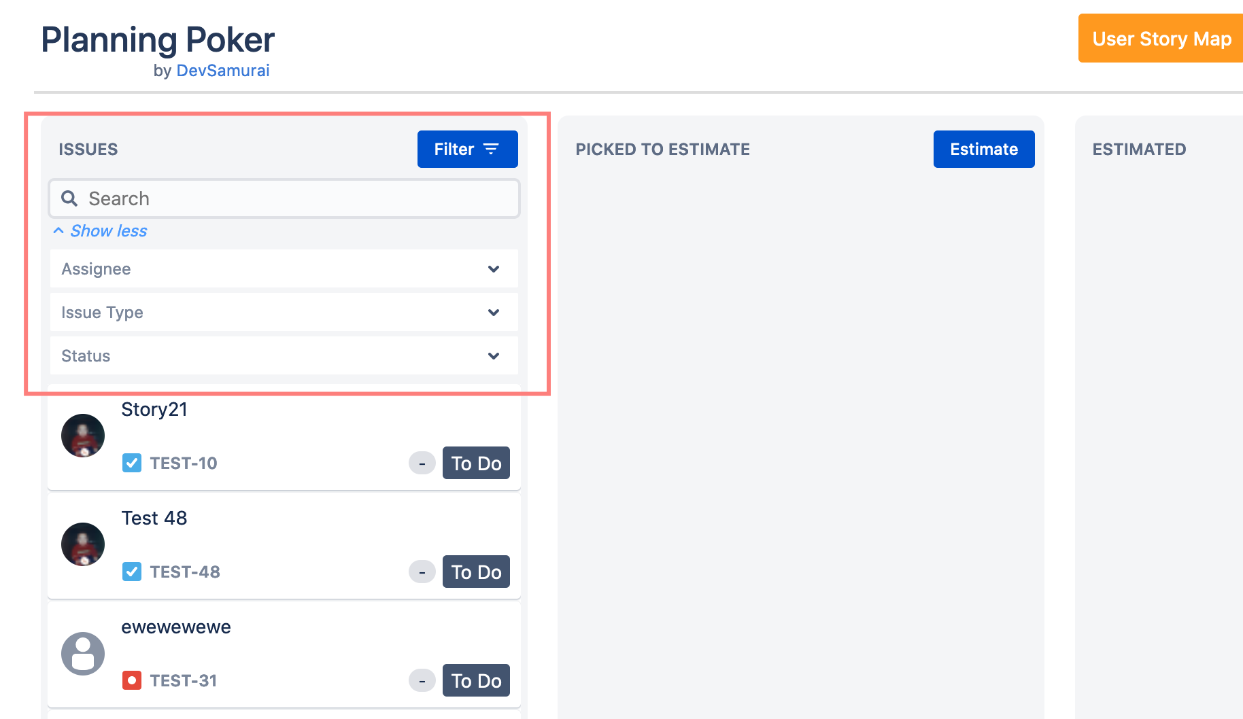This screenshot has width=1243, height=719.
Task: Click the TEST-10 task type icon
Action: click(x=132, y=463)
